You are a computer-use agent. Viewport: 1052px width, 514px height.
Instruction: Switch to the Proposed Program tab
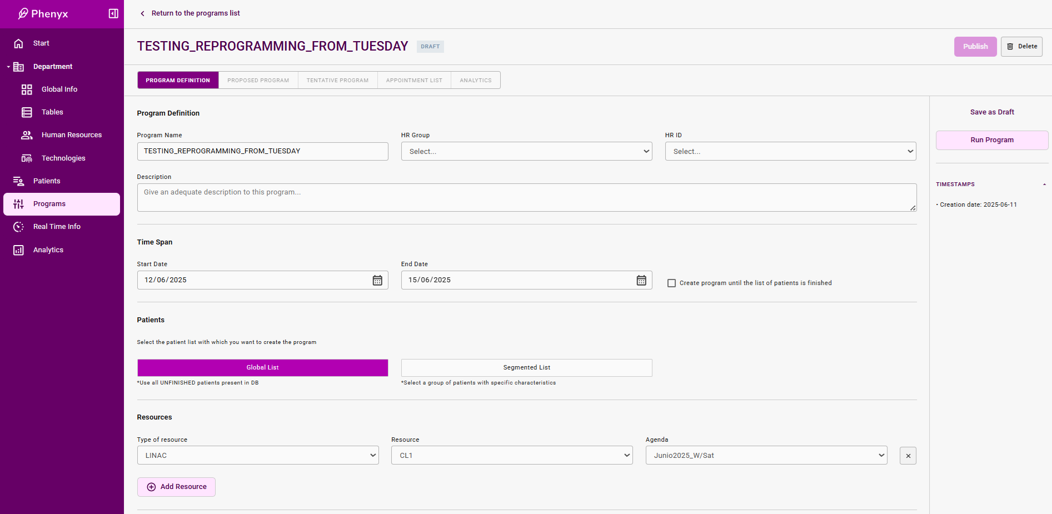[x=258, y=80]
